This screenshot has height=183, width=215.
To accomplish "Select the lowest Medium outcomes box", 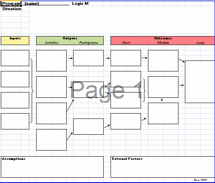I will coord(163,114).
